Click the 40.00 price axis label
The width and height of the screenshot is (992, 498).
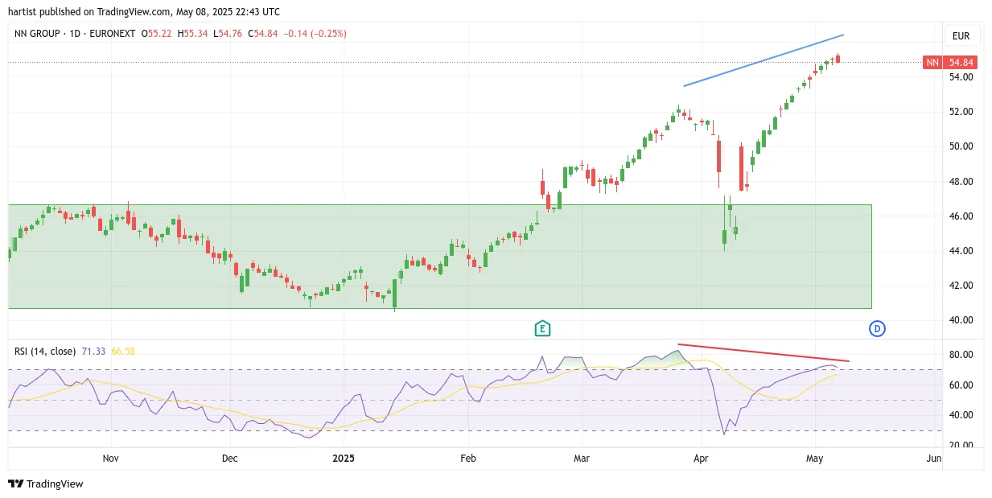pos(961,320)
